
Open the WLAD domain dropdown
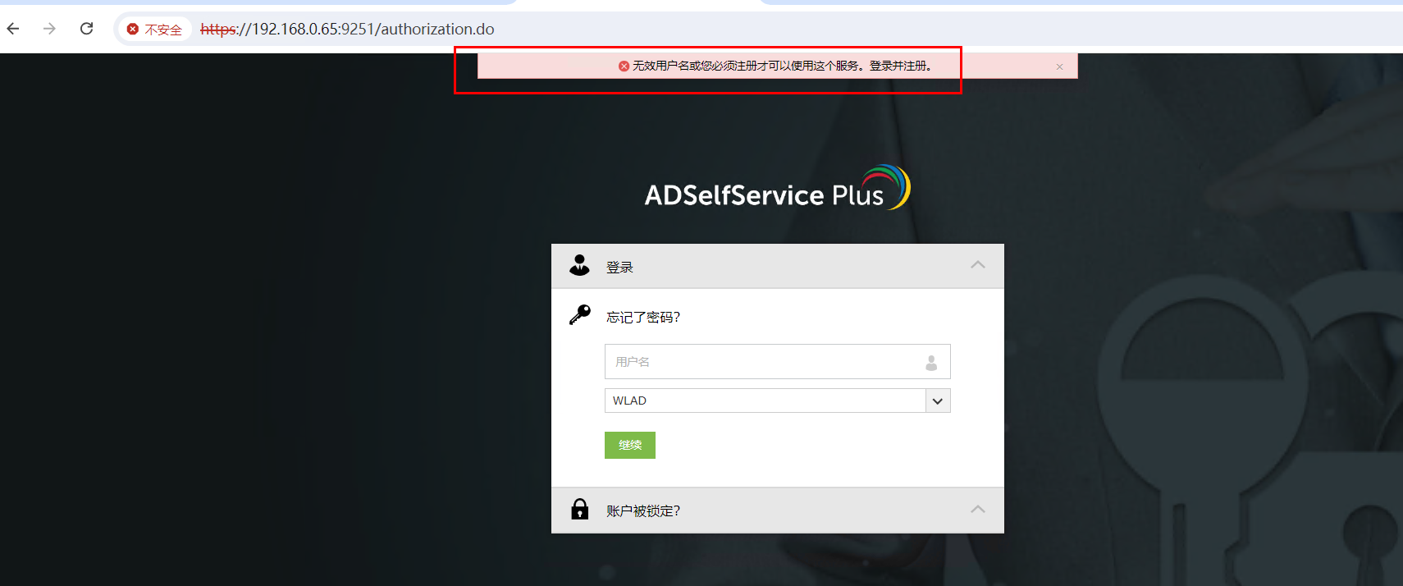pos(778,401)
